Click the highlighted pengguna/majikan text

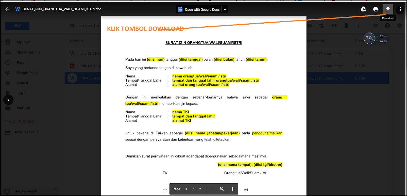(267, 133)
